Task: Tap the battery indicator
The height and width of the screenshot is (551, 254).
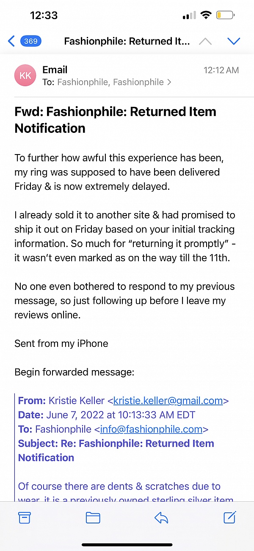Action: tap(225, 15)
